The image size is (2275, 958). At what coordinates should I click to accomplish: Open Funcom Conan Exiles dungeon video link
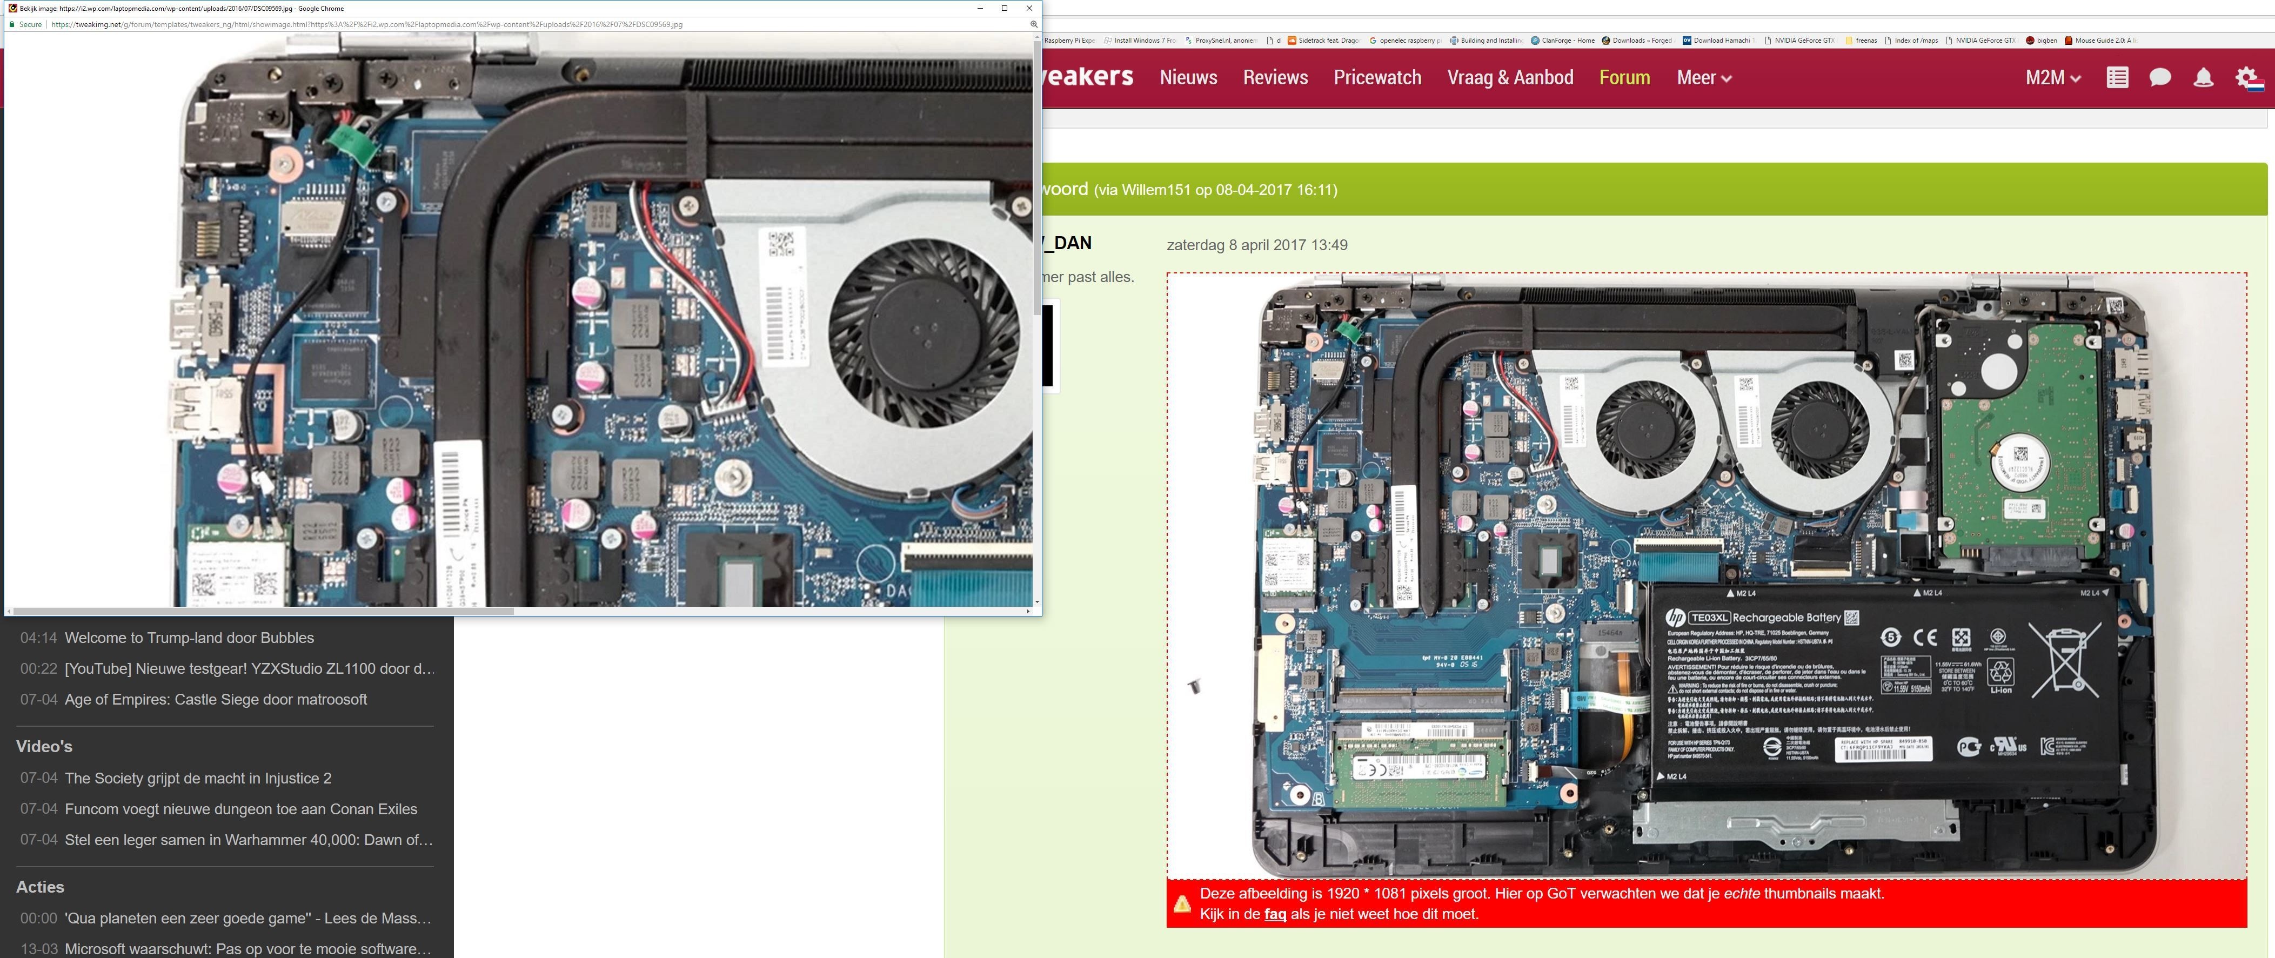(240, 809)
